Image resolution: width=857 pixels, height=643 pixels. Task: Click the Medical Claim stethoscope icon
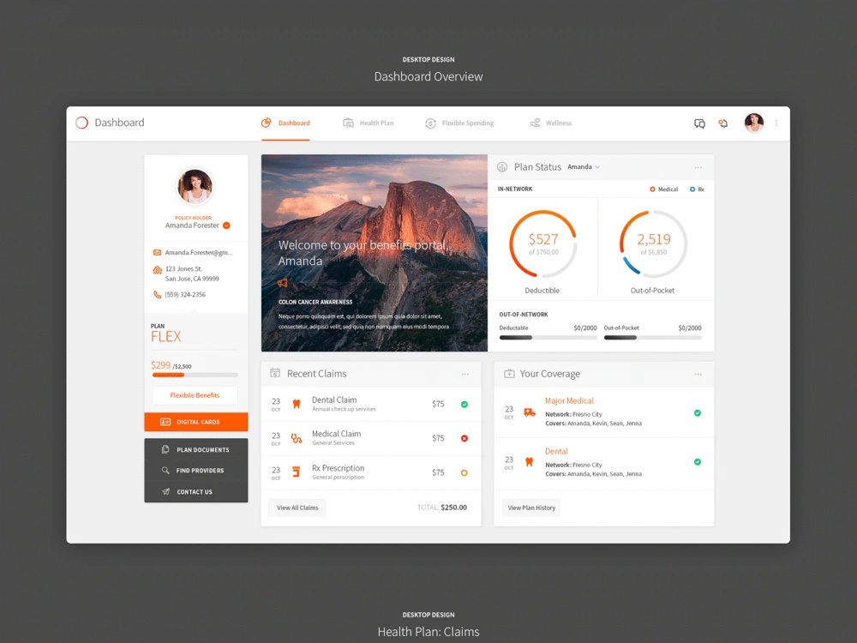click(297, 438)
